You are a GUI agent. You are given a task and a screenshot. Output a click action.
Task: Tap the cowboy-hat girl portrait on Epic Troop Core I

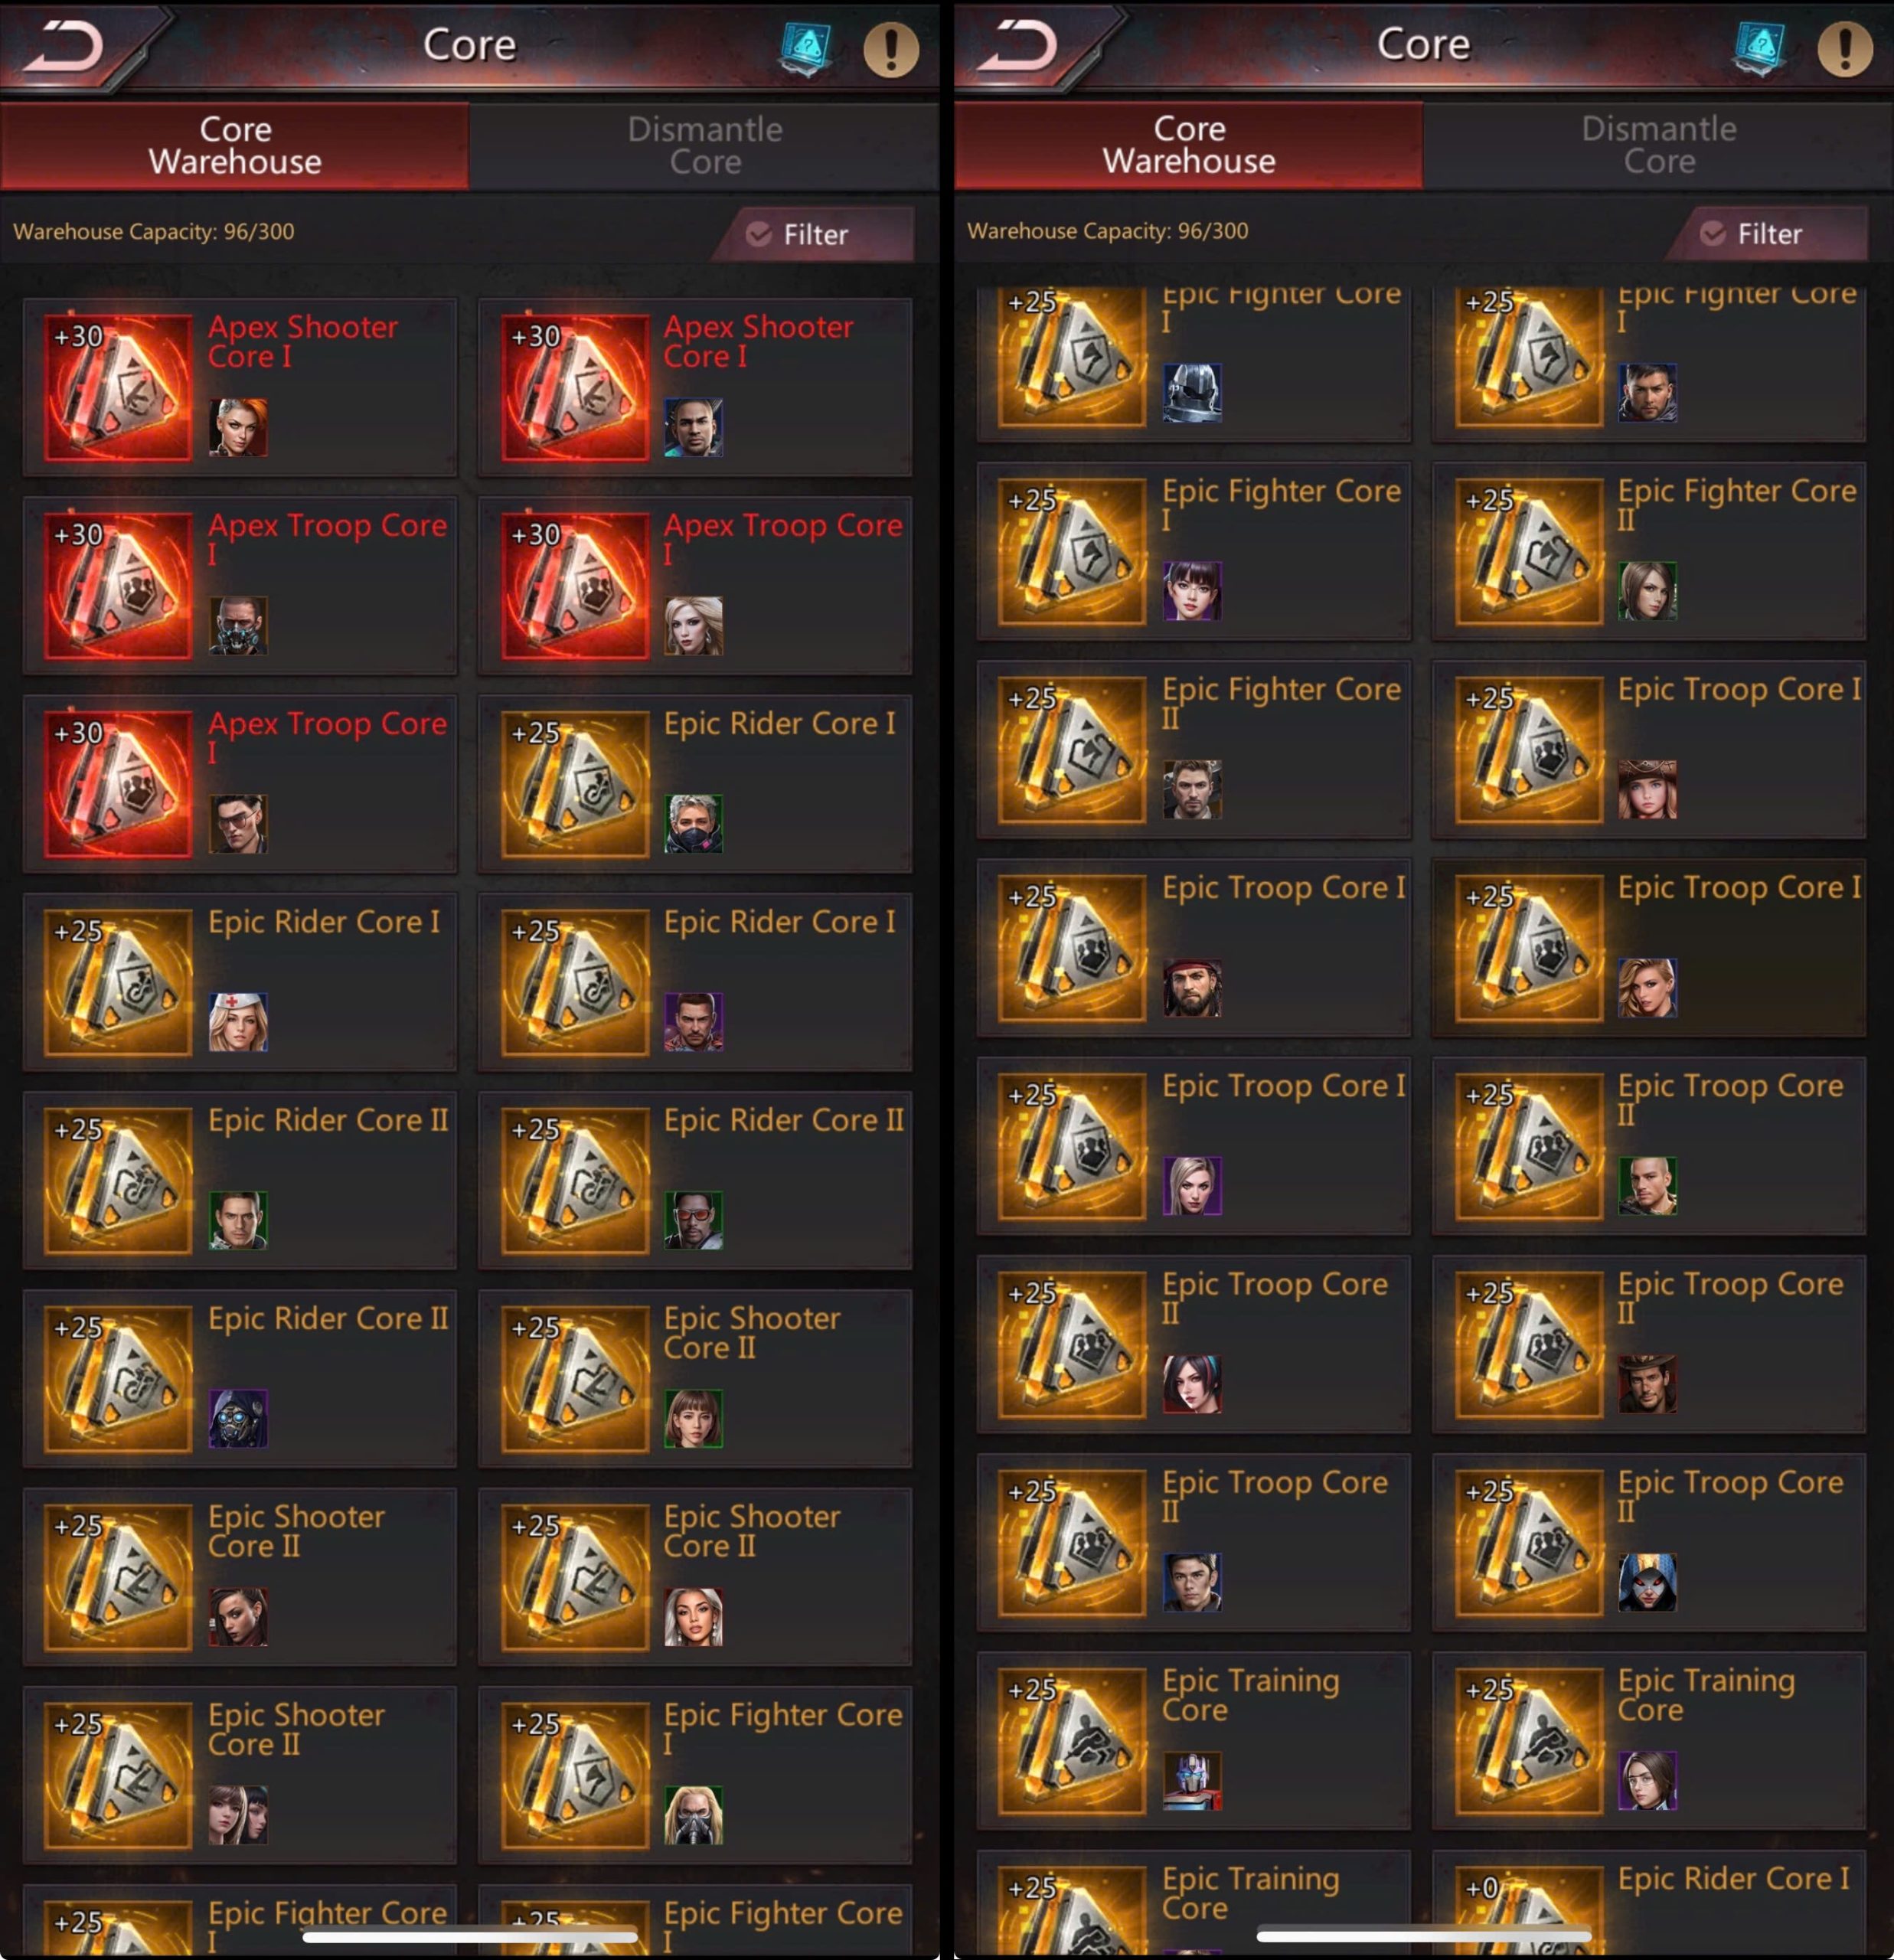(1648, 789)
